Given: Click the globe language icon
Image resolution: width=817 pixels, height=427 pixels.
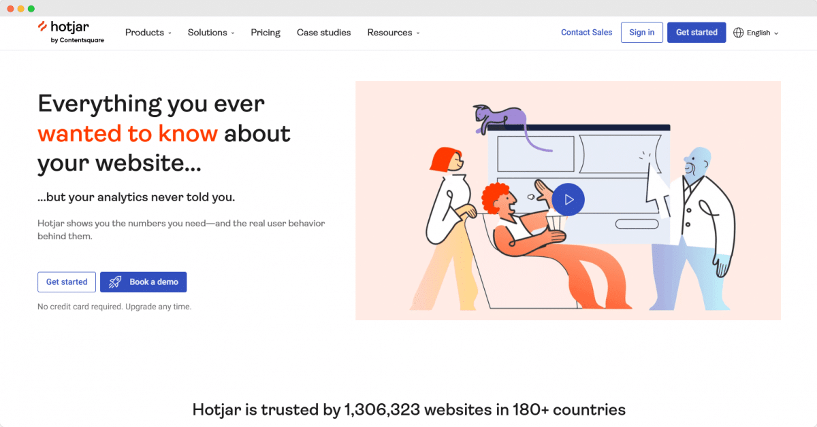Looking at the screenshot, I should 739,33.
